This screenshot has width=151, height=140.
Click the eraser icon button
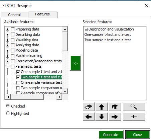coord(89,107)
